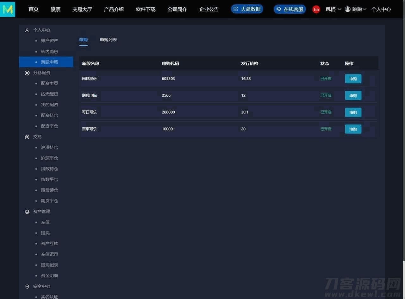Open 交易大厅 in top navigation

pos(82,9)
